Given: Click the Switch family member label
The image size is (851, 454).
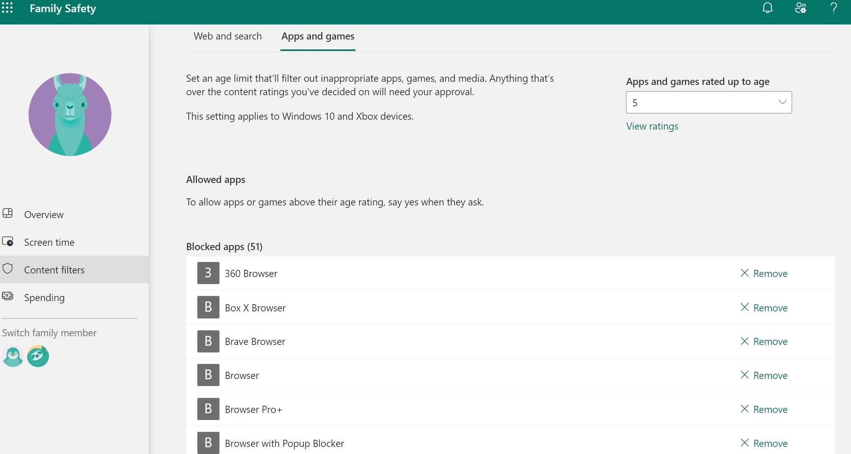Looking at the screenshot, I should click(49, 333).
